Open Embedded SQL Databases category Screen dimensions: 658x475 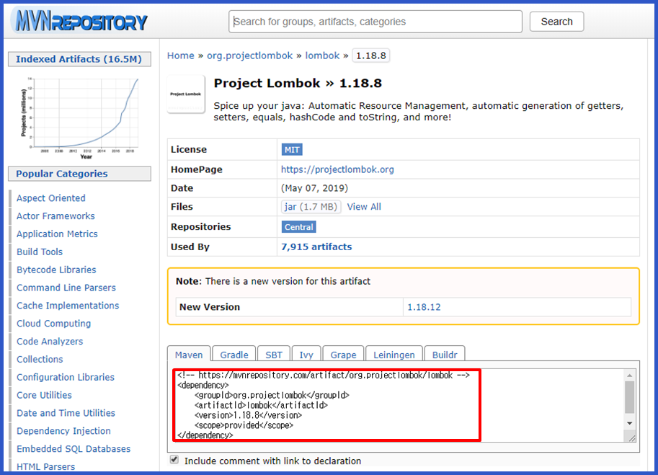pos(74,449)
